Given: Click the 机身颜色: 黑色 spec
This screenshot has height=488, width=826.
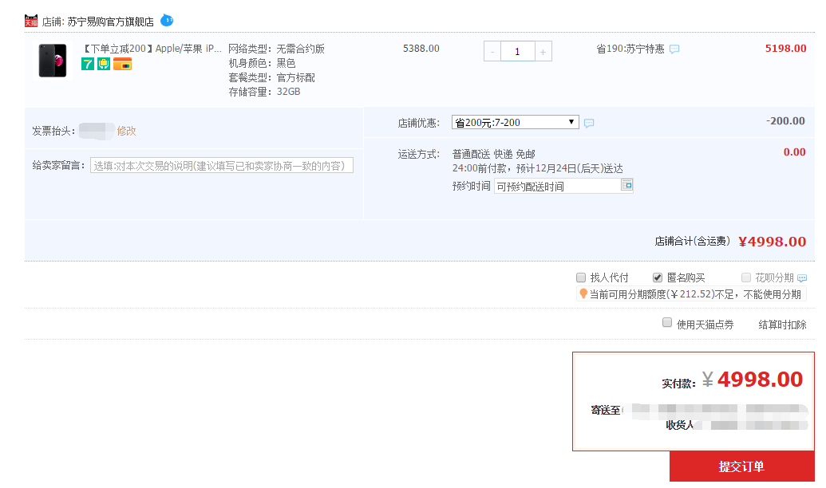Looking at the screenshot, I should click(262, 63).
